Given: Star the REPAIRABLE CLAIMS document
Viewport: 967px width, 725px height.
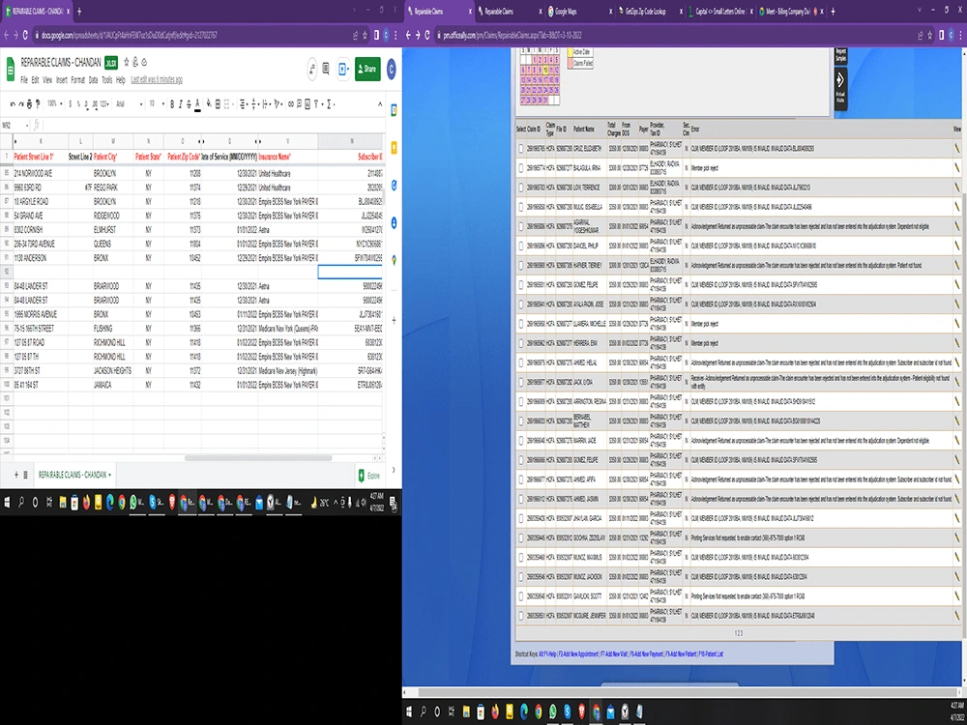Looking at the screenshot, I should pyautogui.click(x=127, y=62).
